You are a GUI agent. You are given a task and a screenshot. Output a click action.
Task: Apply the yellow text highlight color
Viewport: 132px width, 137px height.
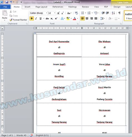pos(68,19)
